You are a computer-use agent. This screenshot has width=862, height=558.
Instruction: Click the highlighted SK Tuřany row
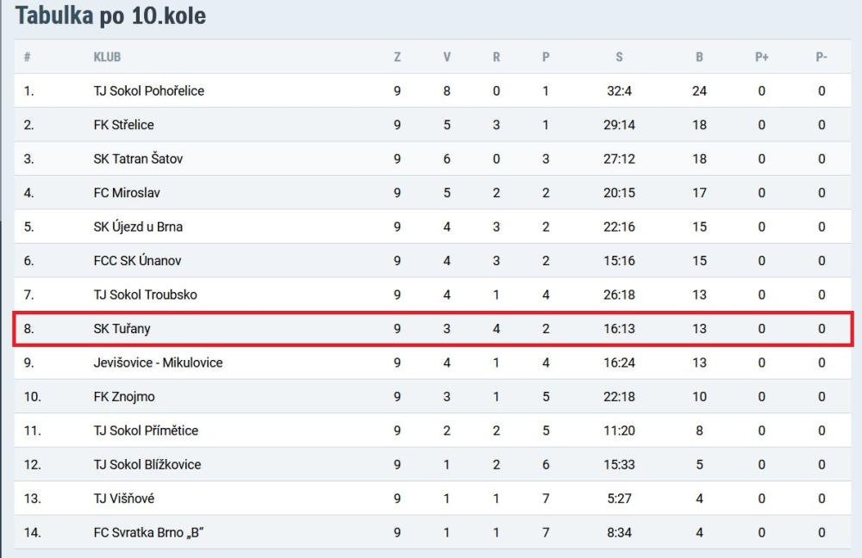click(x=433, y=328)
